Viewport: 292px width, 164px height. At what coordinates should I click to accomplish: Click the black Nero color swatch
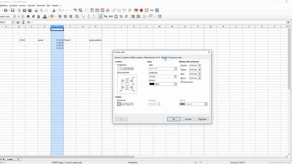click(x=152, y=84)
